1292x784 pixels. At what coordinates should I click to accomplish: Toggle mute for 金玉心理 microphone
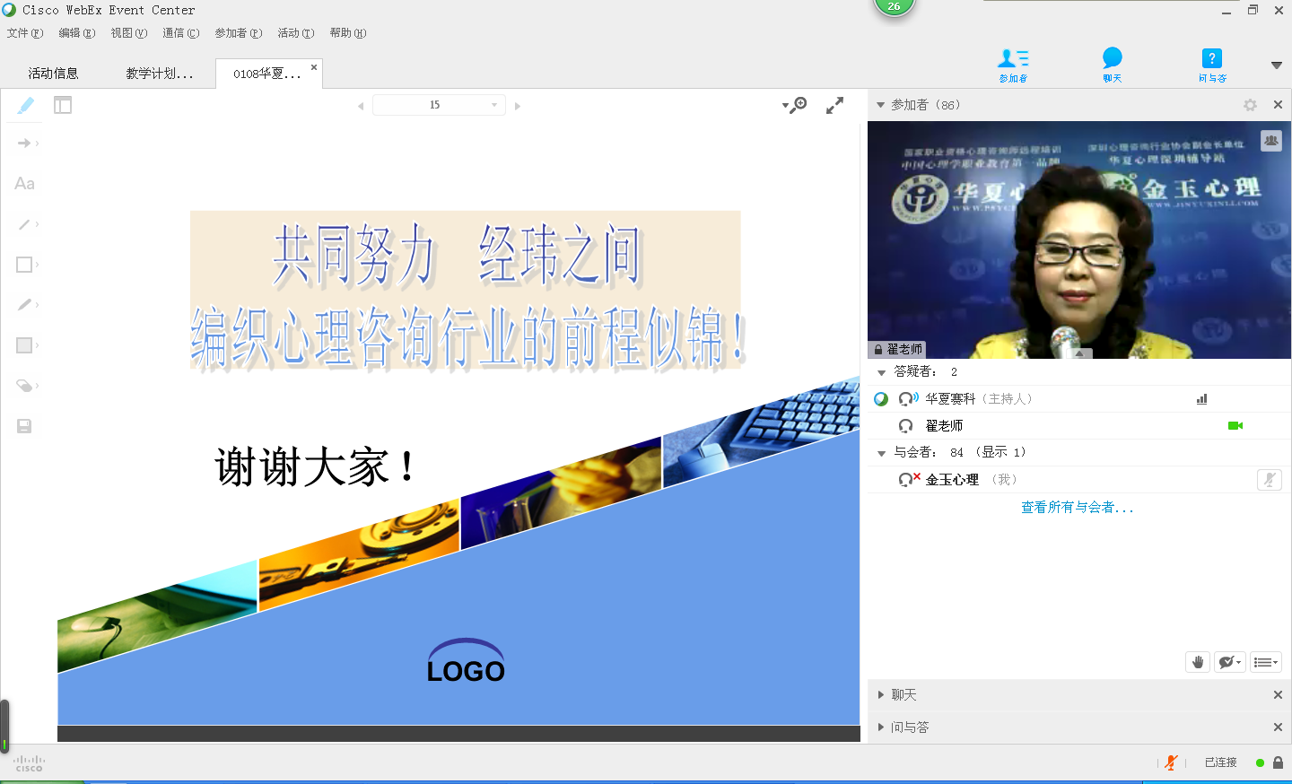click(1269, 480)
